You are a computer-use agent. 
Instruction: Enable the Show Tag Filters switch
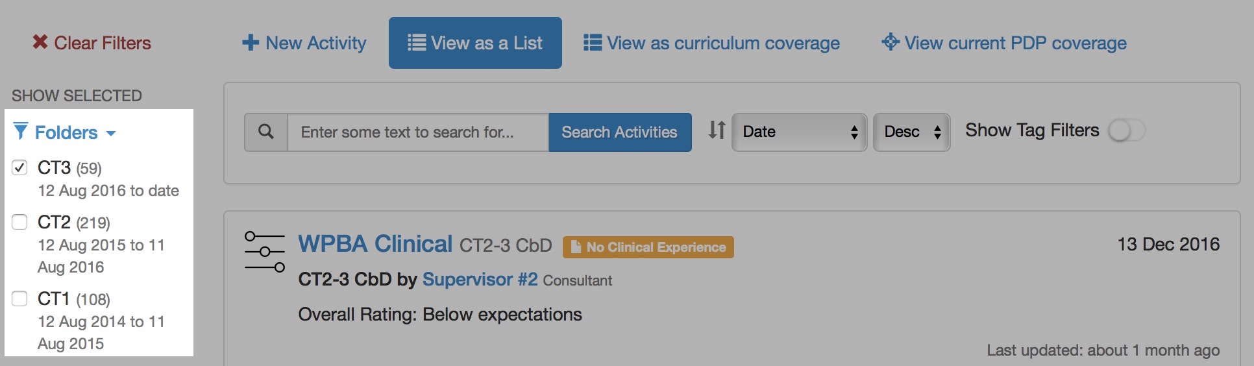tap(1127, 130)
